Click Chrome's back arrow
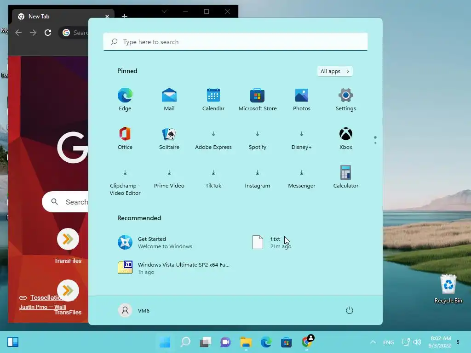 tap(18, 33)
